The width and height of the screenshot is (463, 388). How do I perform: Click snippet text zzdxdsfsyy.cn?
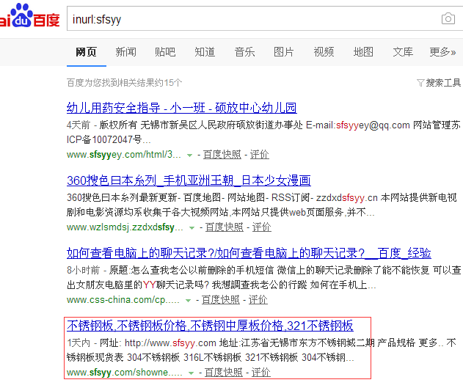347,197
